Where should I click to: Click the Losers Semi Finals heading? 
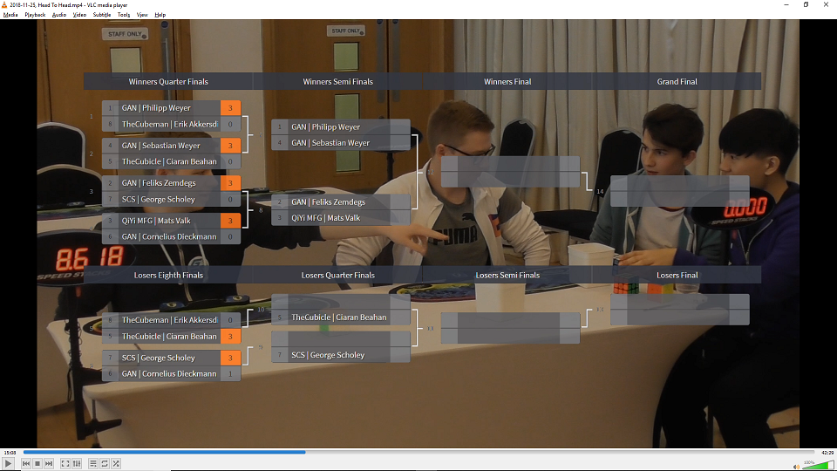(507, 275)
